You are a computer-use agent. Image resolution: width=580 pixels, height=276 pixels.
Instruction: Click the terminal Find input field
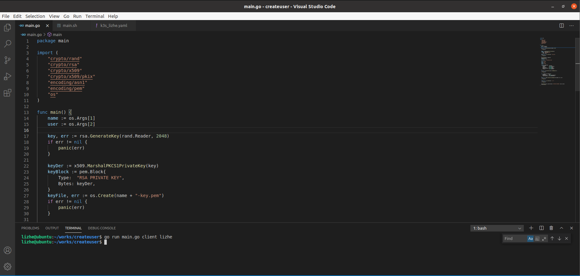(515, 239)
